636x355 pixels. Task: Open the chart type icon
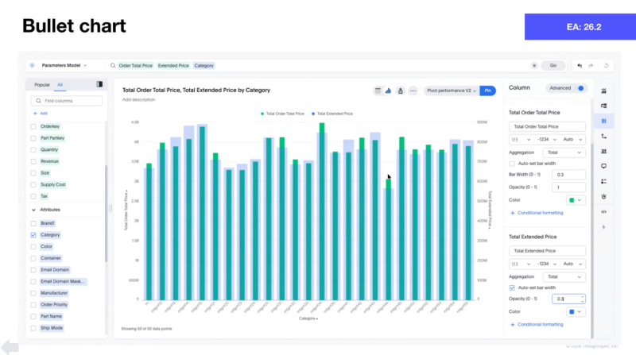(x=389, y=91)
